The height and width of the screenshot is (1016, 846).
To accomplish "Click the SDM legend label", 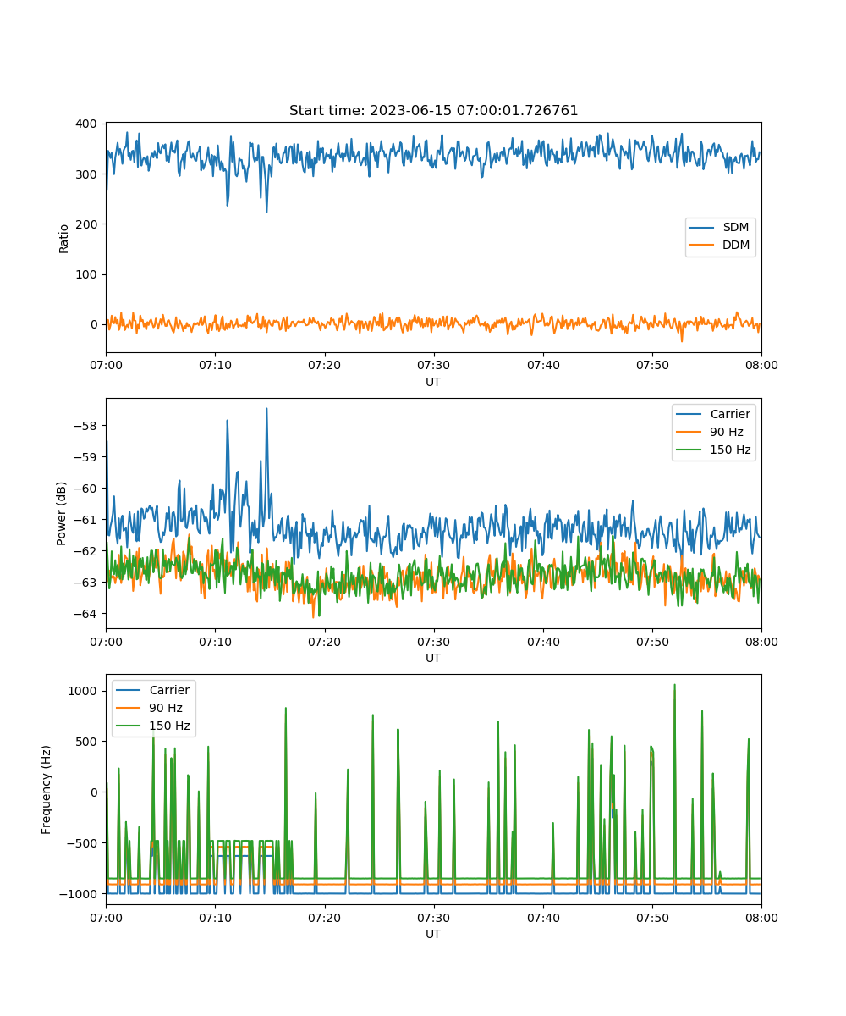I will point(736,227).
